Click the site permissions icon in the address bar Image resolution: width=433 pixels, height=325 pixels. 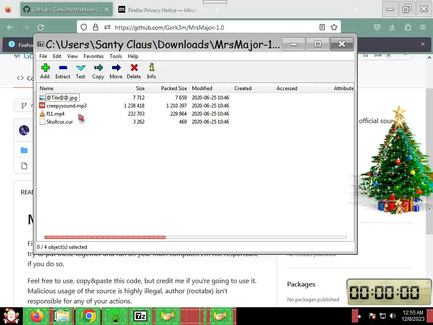pos(107,27)
